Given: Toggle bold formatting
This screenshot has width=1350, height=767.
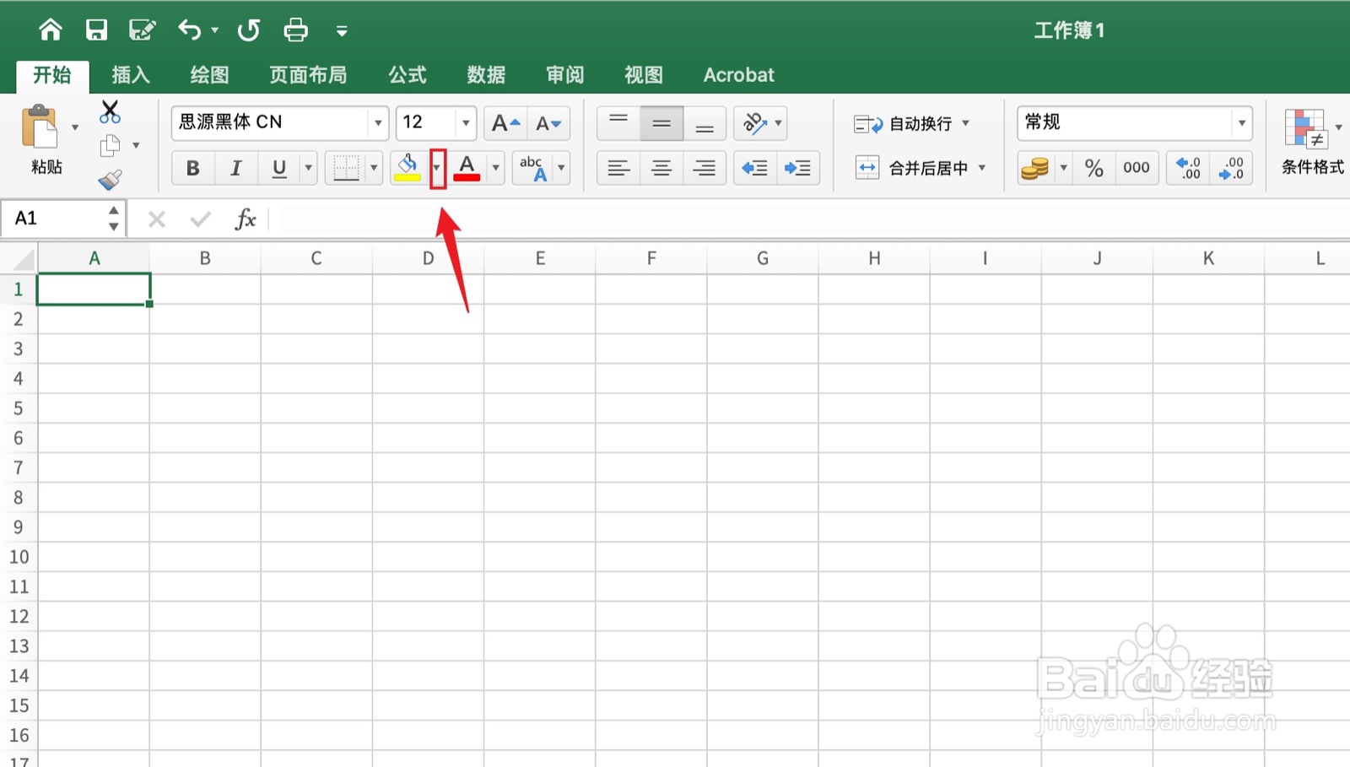Looking at the screenshot, I should [193, 168].
